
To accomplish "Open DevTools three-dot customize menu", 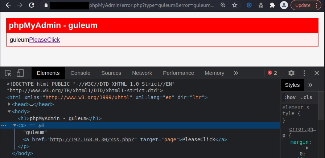I will point(304,73).
